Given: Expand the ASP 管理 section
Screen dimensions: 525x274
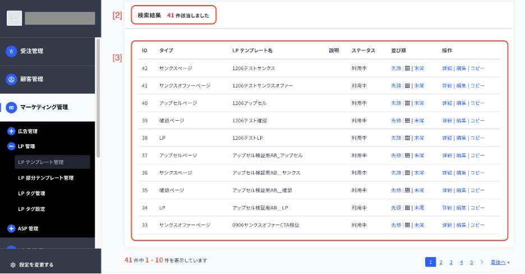Looking at the screenshot, I should tap(11, 229).
